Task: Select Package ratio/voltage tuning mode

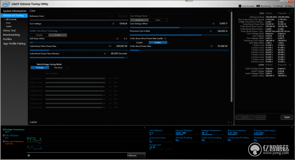Action: tap(40, 68)
